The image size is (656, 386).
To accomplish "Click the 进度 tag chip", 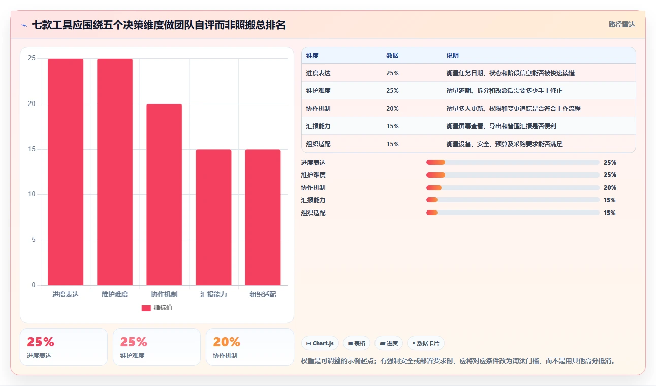I will click(389, 343).
